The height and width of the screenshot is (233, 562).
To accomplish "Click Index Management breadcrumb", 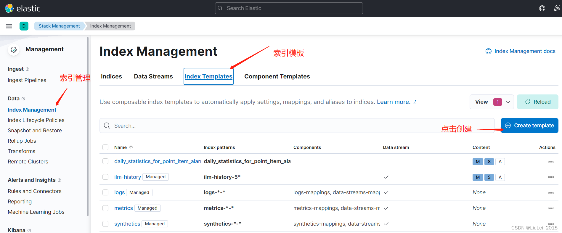I will (110, 26).
